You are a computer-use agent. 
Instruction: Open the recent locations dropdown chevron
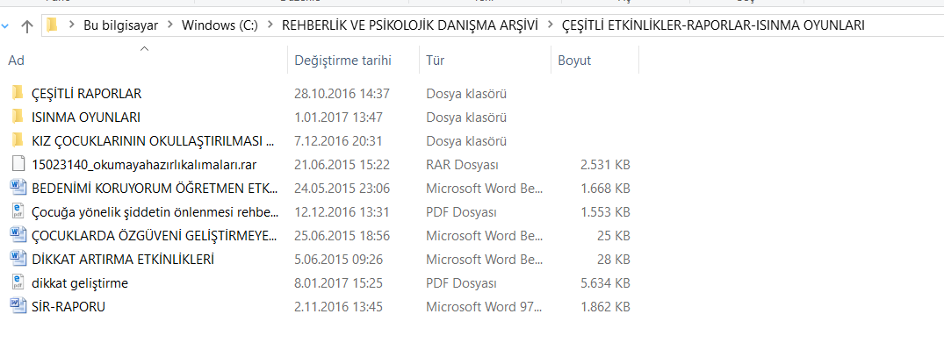[x=5, y=25]
